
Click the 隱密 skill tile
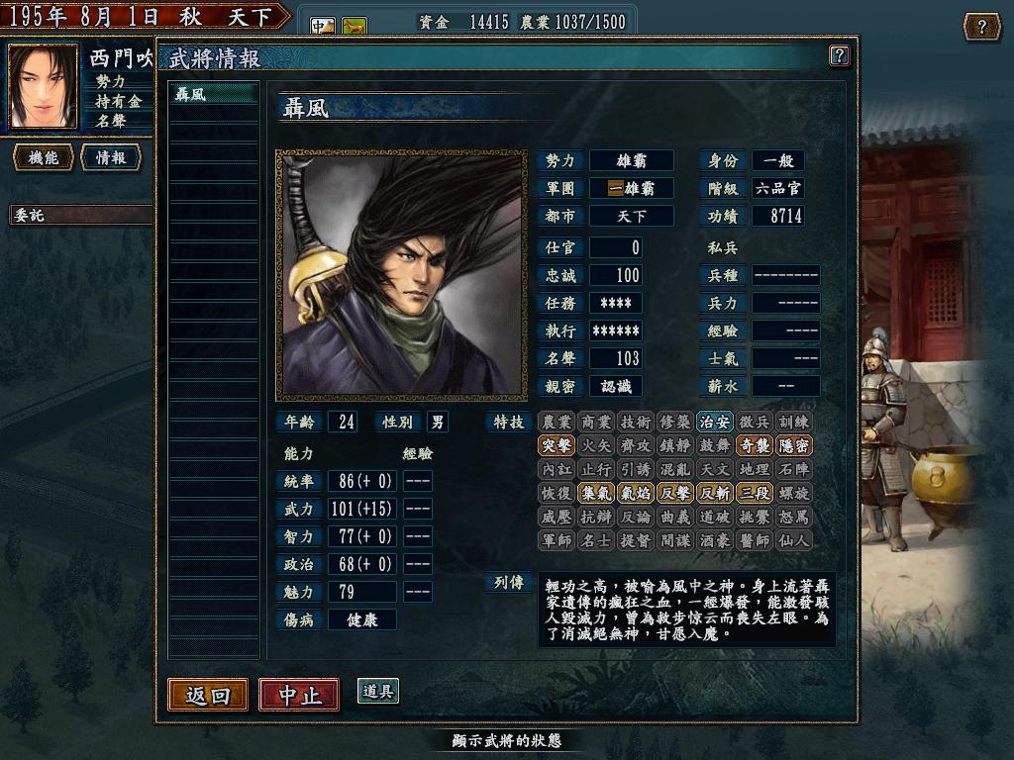[x=793, y=445]
